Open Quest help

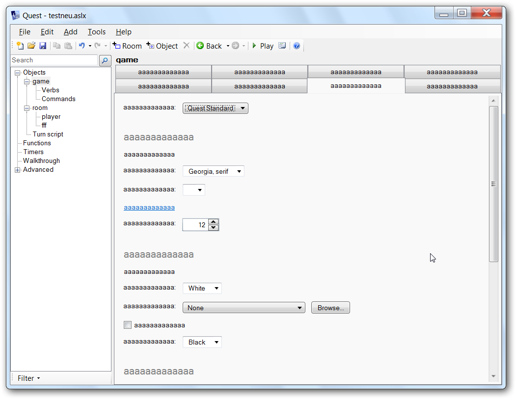[x=297, y=45]
